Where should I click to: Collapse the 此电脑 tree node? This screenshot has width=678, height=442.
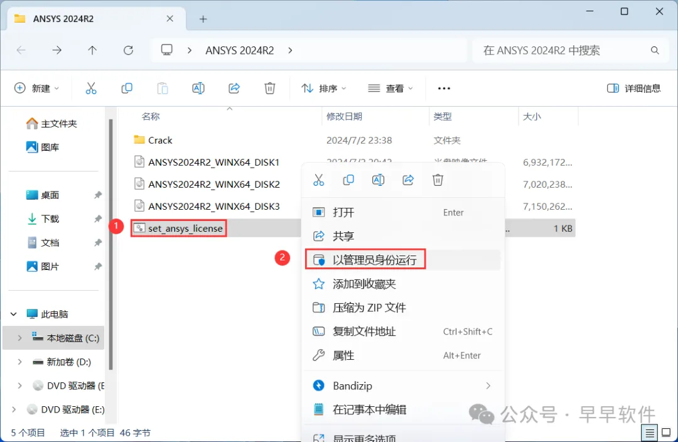(x=14, y=314)
